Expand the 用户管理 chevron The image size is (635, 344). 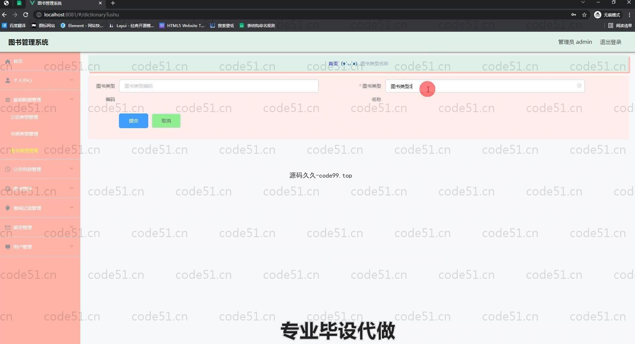(72, 246)
